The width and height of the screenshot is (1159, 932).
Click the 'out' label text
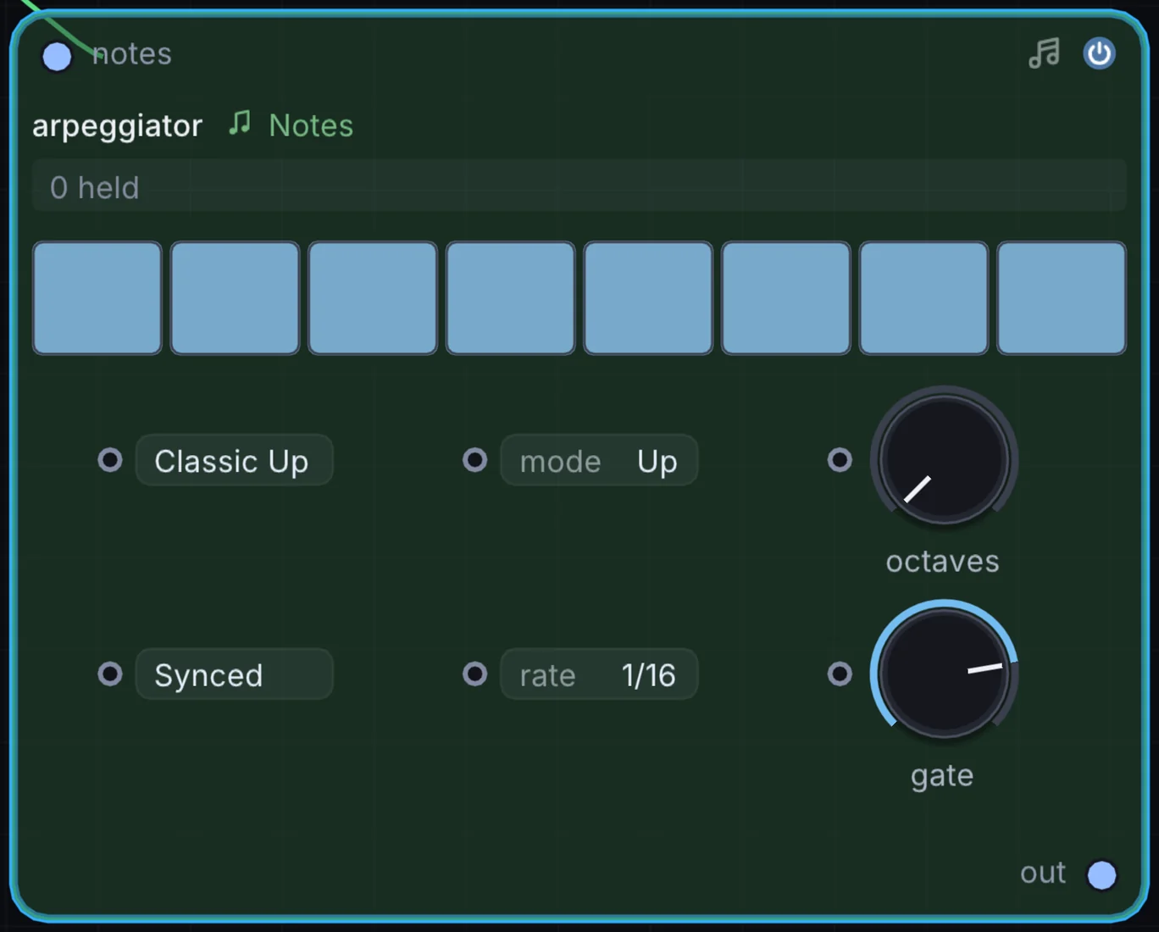pyautogui.click(x=1043, y=873)
